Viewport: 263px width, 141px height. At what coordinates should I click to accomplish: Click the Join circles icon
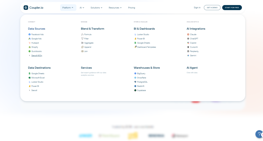pyautogui.click(x=82, y=51)
